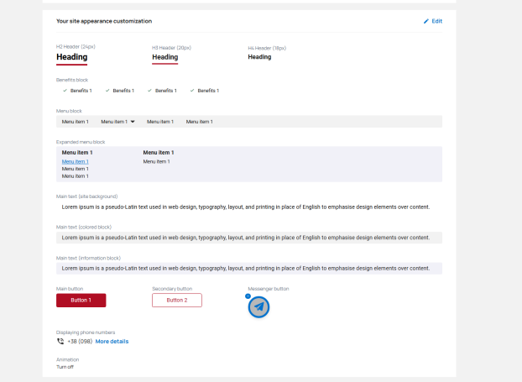Click the pencil icon beside Edit
Screen dimensions: 522x382
[425, 21]
